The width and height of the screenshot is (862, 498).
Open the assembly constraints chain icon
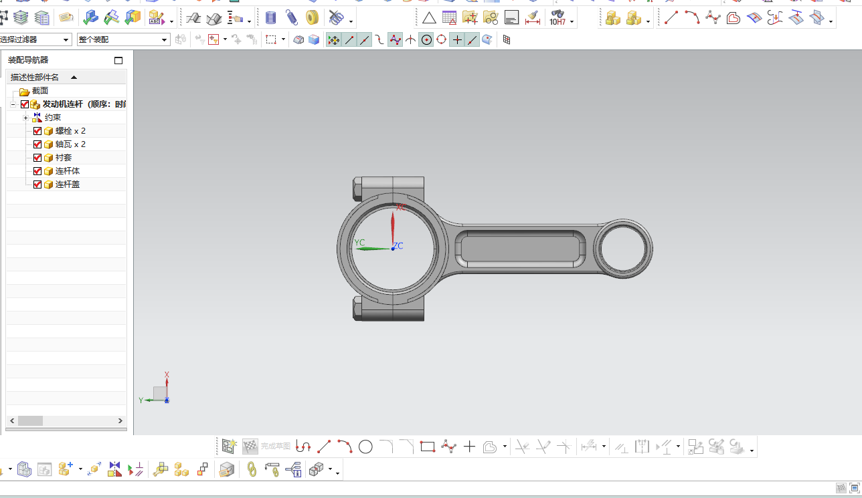coord(252,469)
